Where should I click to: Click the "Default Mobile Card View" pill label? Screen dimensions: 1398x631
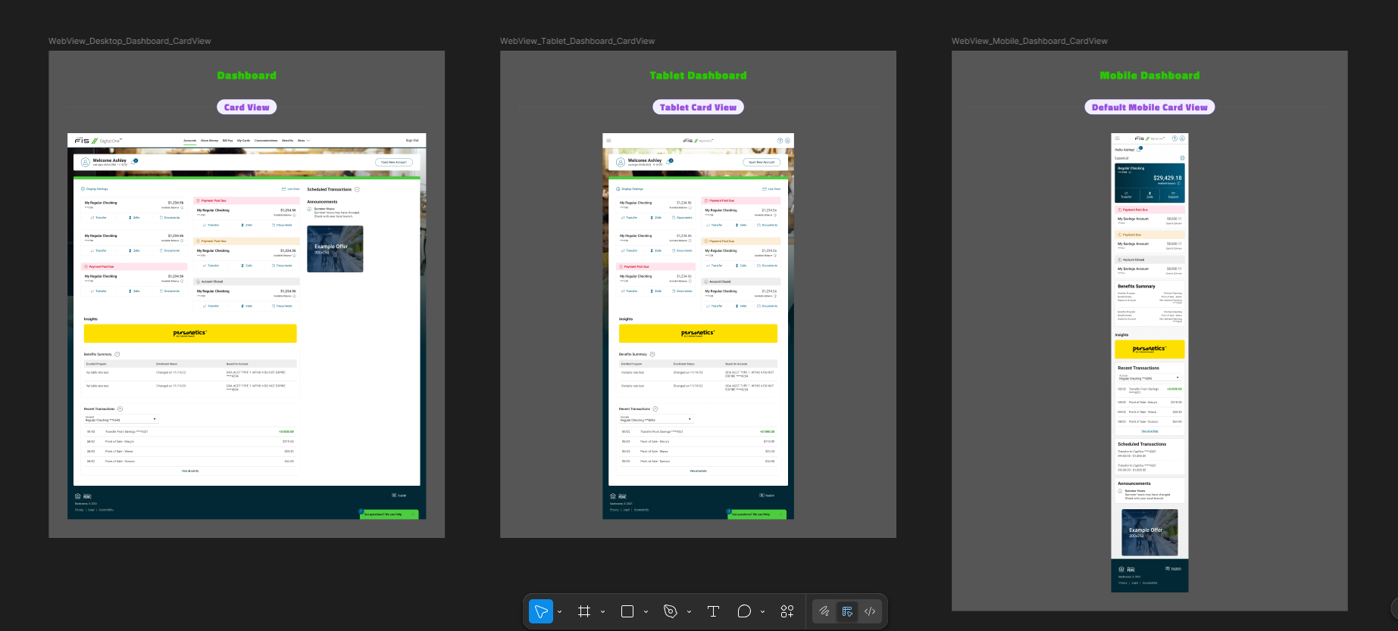coord(1149,107)
